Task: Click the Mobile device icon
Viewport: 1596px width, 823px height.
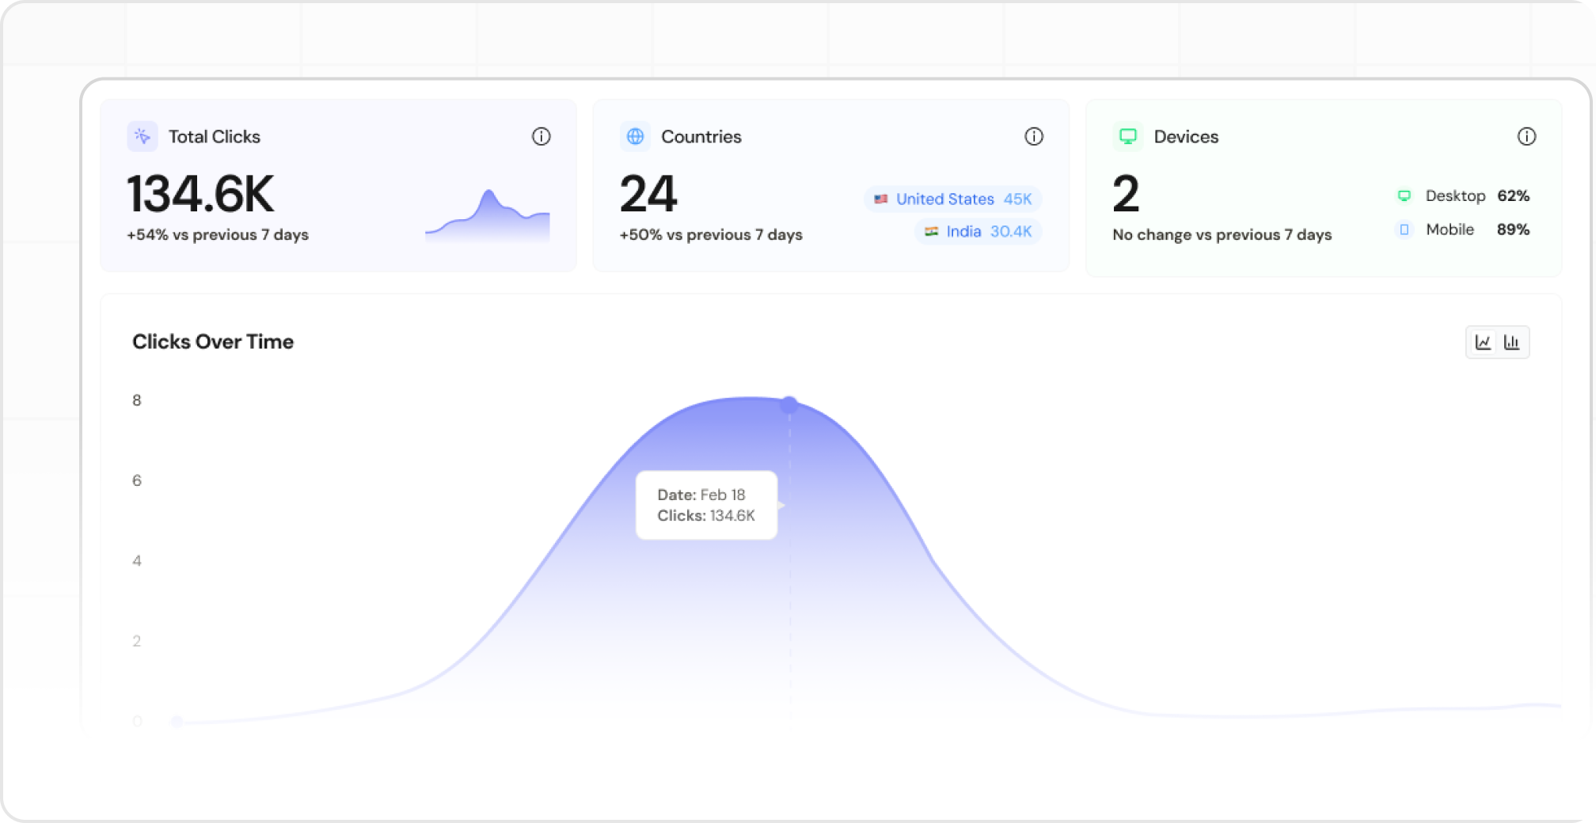Action: [x=1404, y=229]
